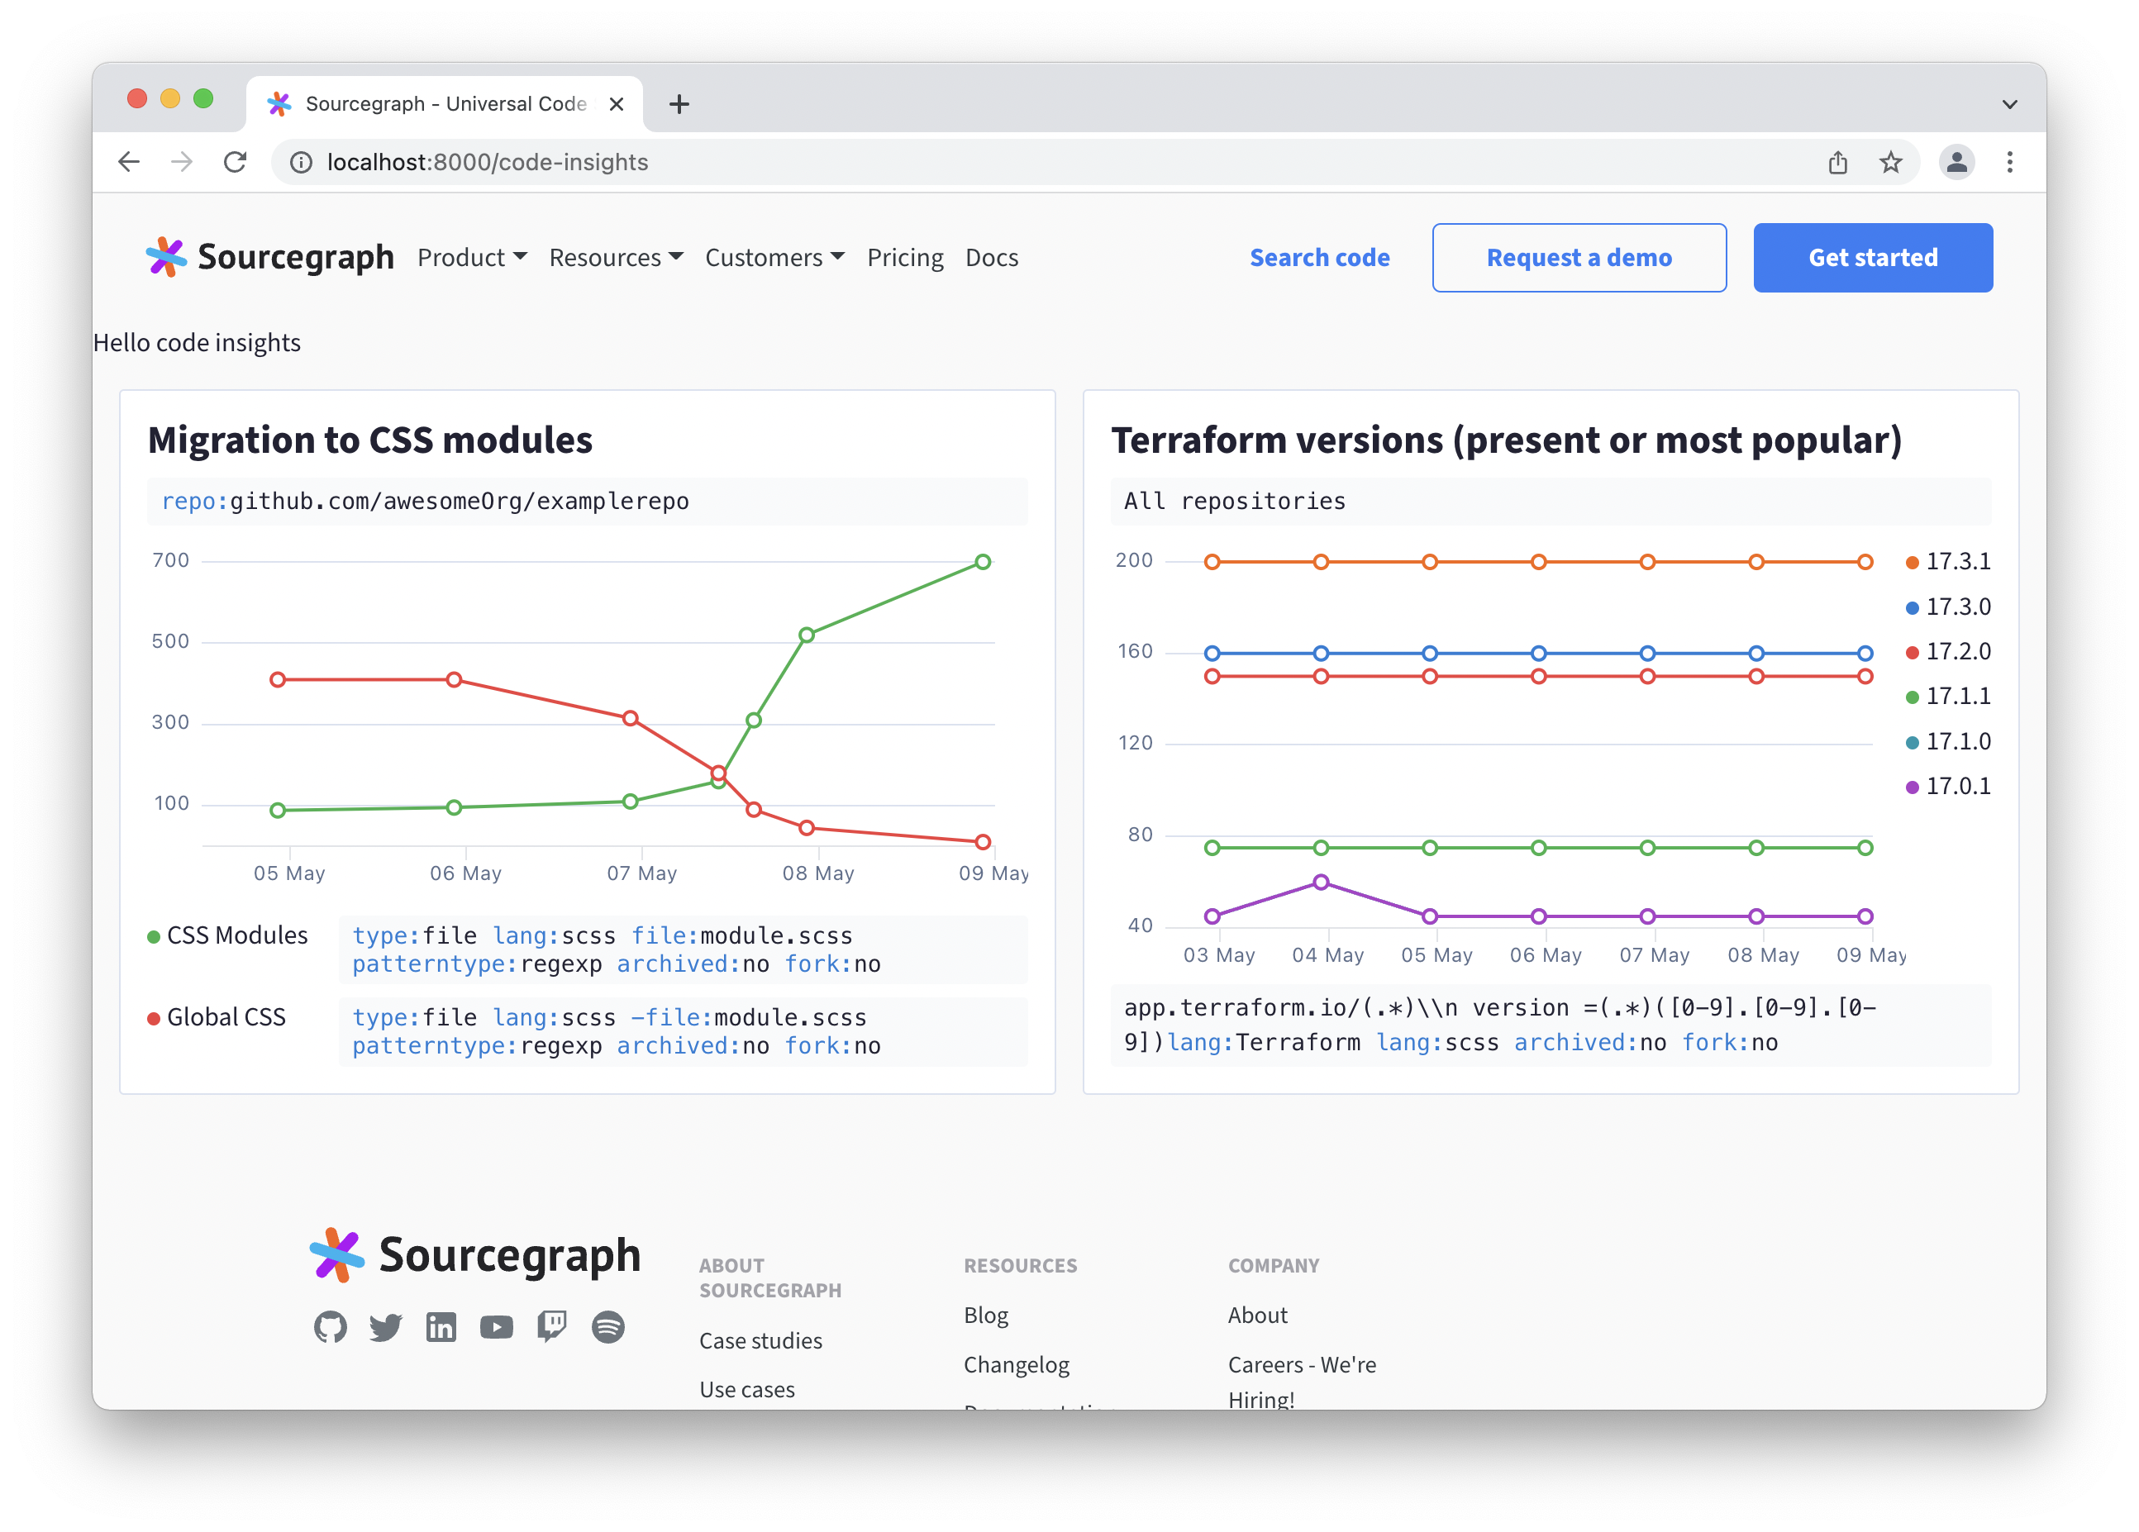
Task: Click CSS Modules data point at 700
Action: tap(983, 562)
